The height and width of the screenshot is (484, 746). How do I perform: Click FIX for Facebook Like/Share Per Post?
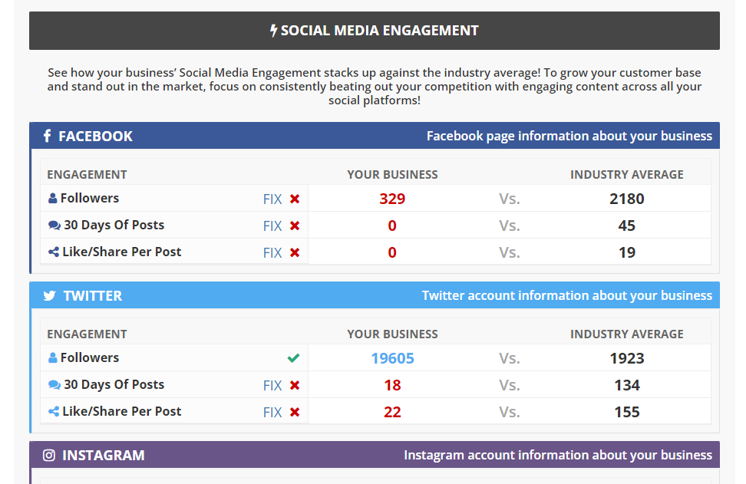point(272,252)
